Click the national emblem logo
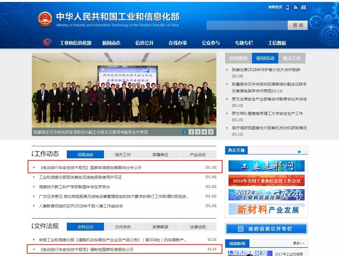 pos(45,19)
